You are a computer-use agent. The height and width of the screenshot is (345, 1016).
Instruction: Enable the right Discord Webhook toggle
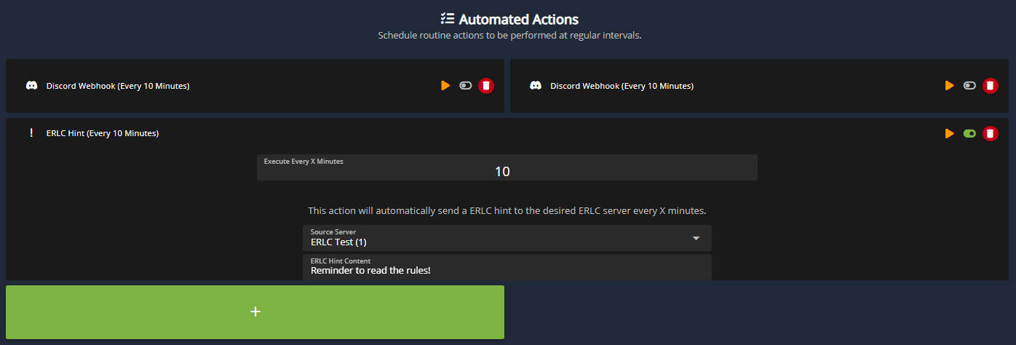click(969, 86)
